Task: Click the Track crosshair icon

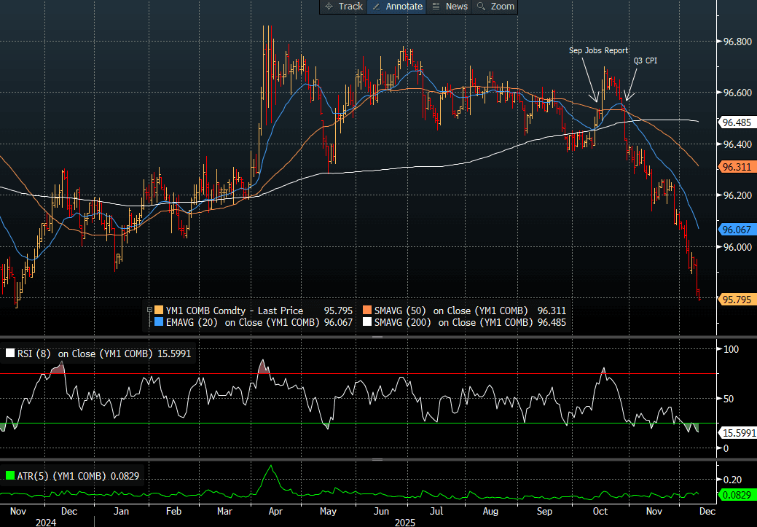Action: [x=329, y=7]
